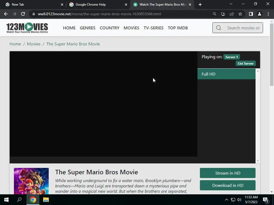Click the Download in HD button
Viewport: 274px width, 205px height.
tap(228, 185)
